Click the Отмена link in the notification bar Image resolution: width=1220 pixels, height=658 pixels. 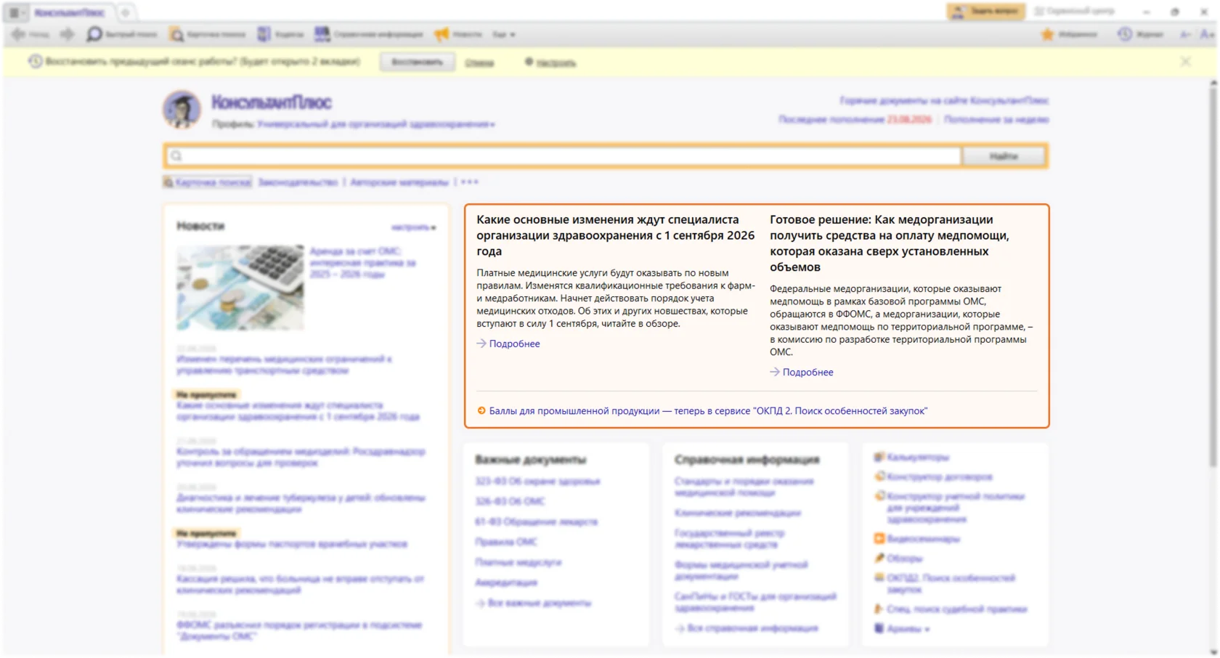tap(479, 62)
